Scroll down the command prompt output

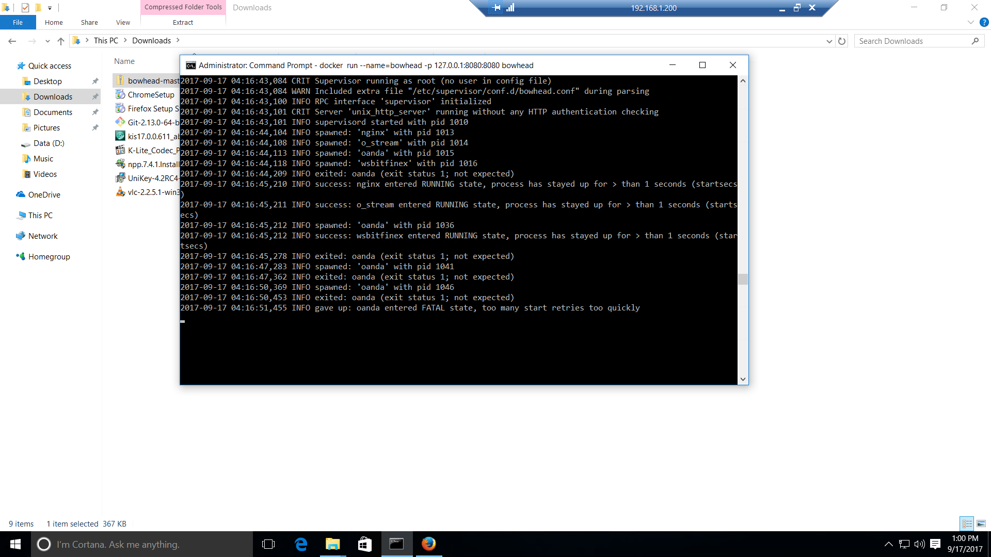click(743, 379)
